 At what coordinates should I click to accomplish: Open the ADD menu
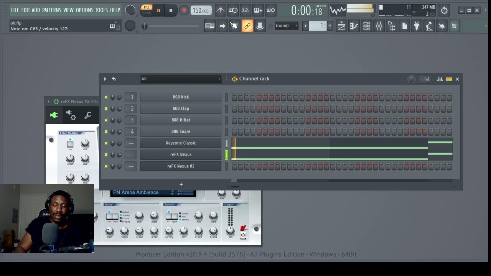point(36,10)
